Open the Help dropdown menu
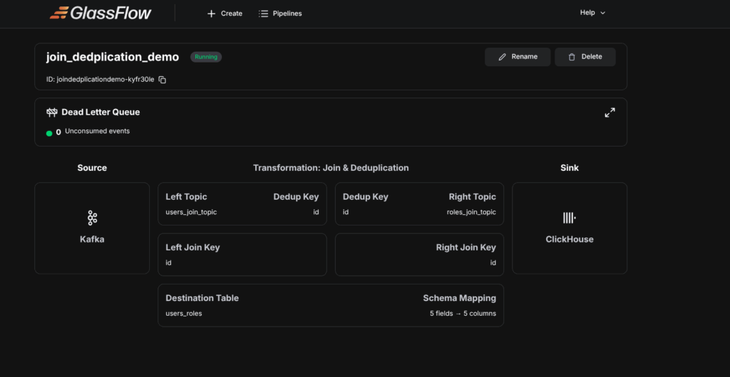 point(592,13)
